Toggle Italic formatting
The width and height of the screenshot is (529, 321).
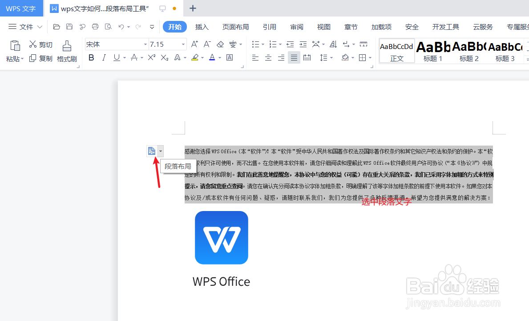(x=104, y=58)
